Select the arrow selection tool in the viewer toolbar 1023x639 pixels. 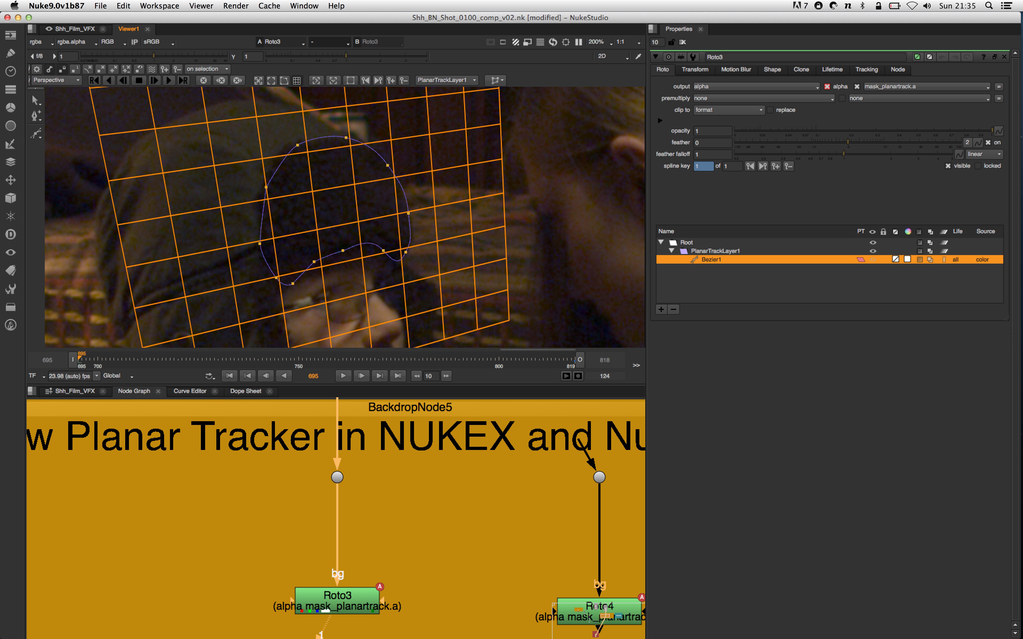pos(35,101)
